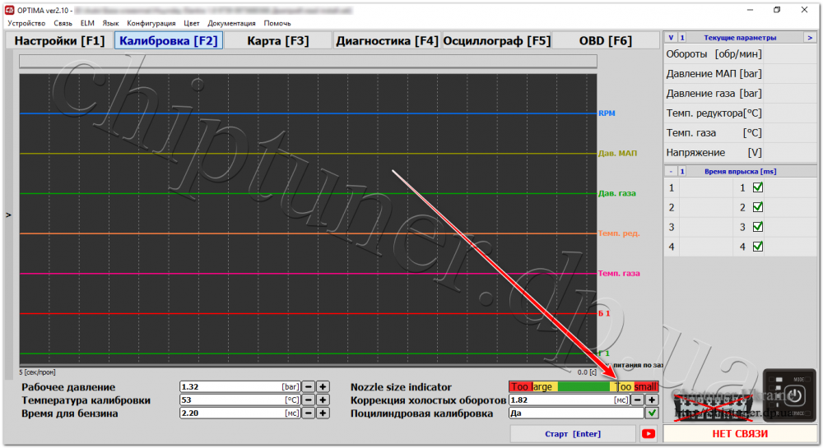
Task: Open the per-cylinder calibration dropdown
Action: (x=576, y=413)
